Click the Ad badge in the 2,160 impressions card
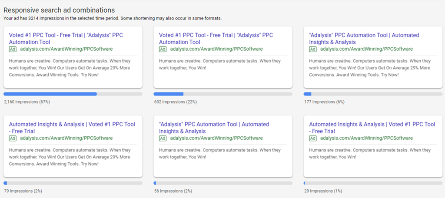Screen dimensions: 445x198 13,49
